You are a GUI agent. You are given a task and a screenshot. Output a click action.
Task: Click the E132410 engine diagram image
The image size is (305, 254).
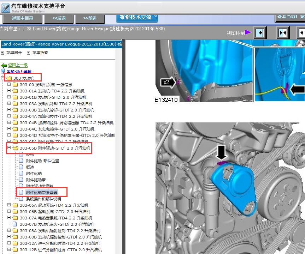[x=230, y=71]
